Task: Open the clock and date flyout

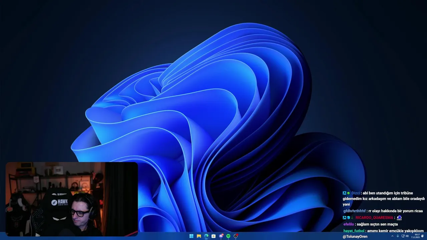Action: click(415, 236)
